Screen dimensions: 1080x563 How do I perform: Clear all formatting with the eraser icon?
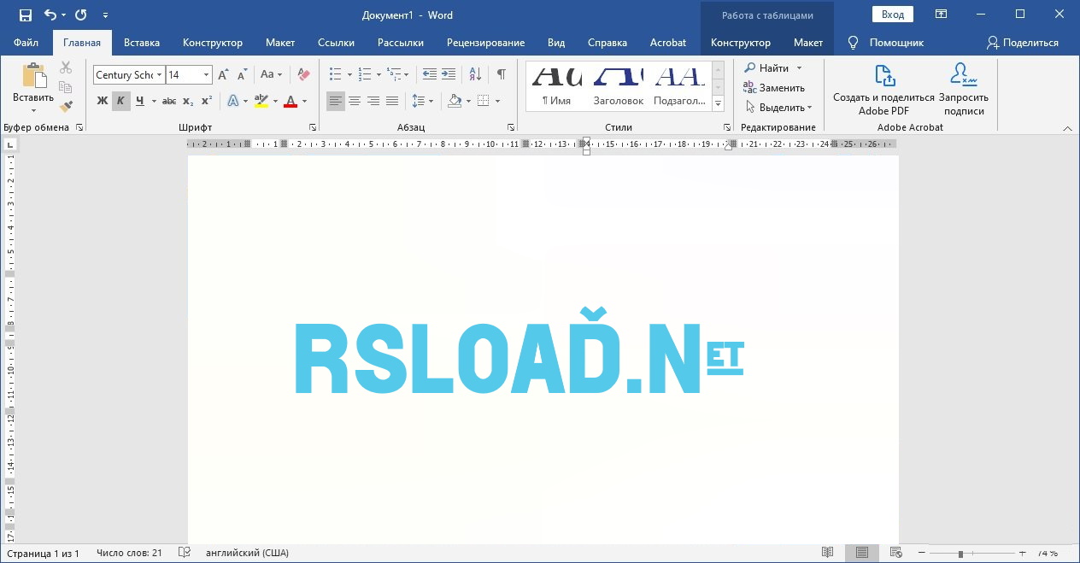[303, 75]
